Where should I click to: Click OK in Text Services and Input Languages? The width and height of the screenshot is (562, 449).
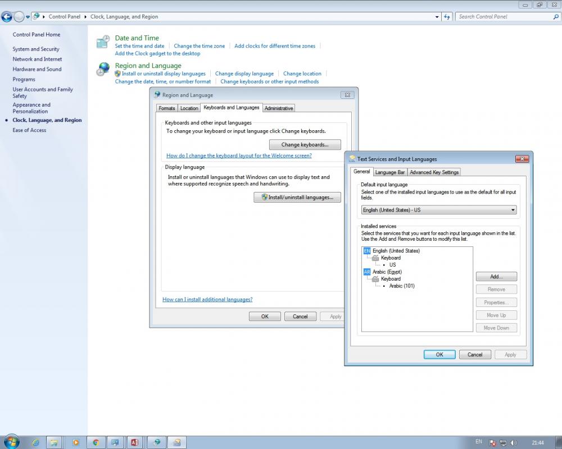click(x=439, y=355)
